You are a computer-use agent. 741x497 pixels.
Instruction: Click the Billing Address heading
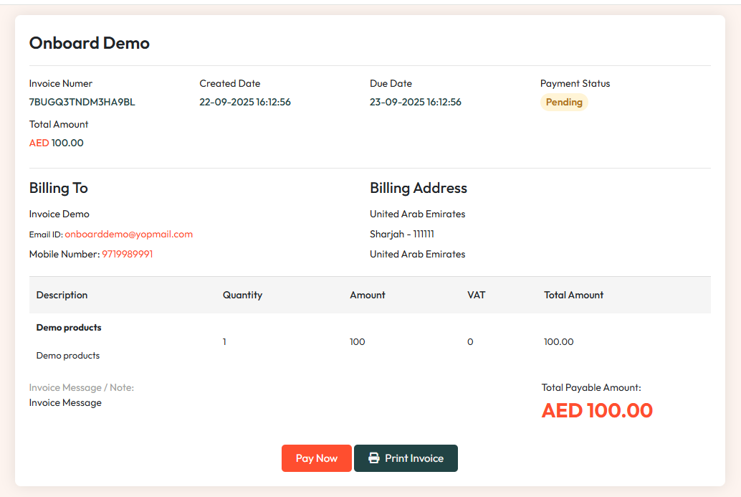[x=419, y=188]
